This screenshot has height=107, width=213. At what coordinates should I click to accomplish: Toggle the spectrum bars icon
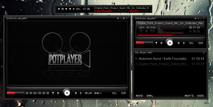coord(146,31)
